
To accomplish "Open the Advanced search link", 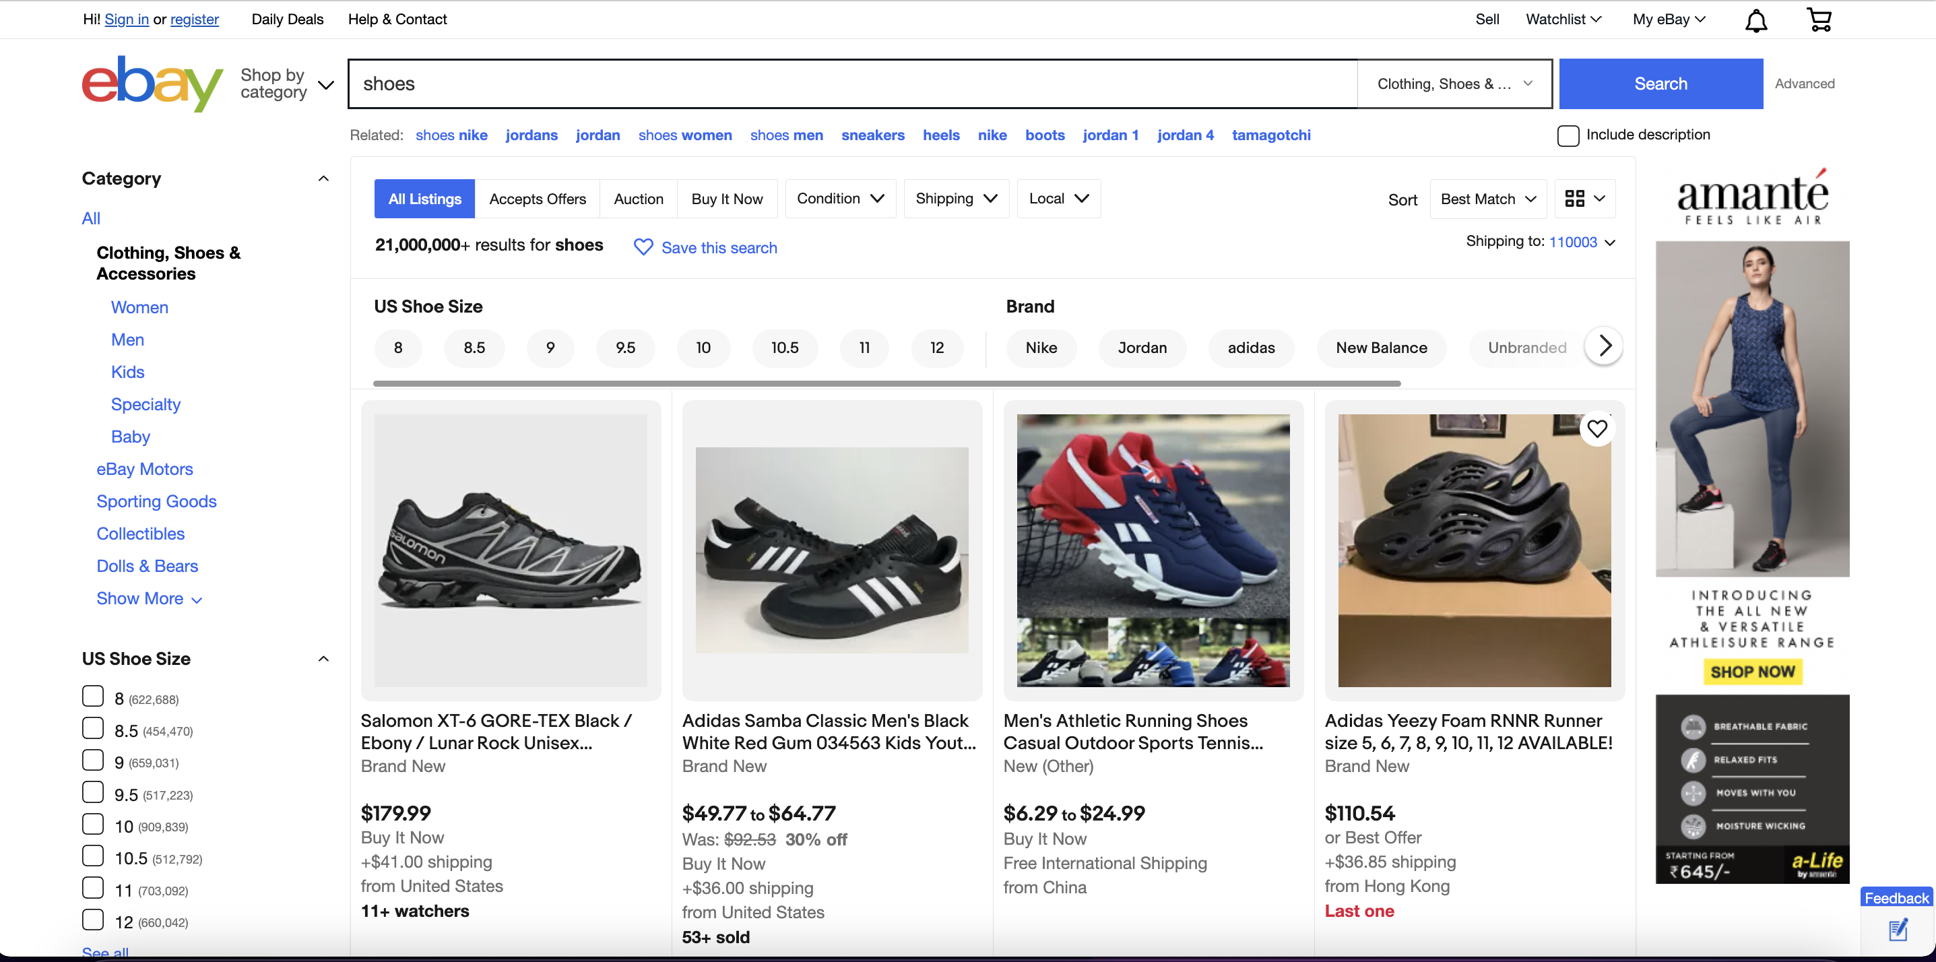I will point(1805,84).
